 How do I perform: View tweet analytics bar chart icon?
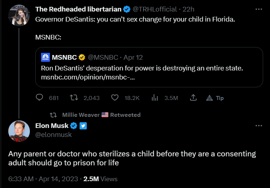click(155, 97)
